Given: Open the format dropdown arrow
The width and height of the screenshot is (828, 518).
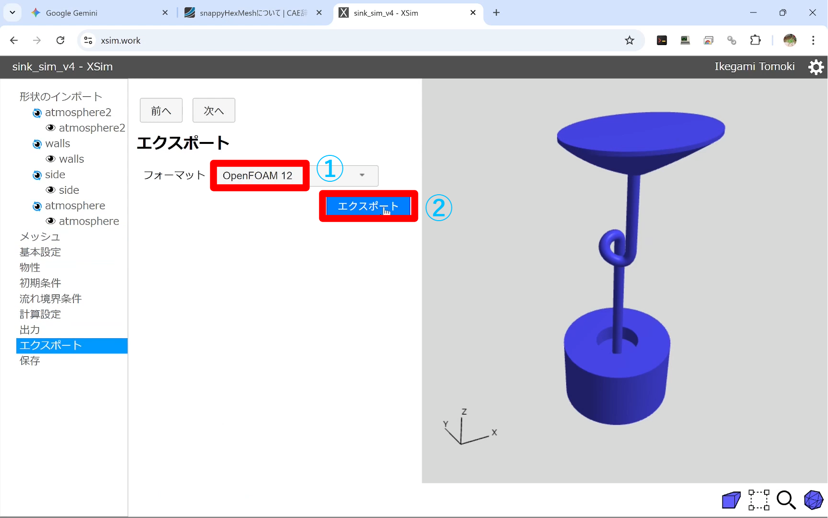Looking at the screenshot, I should coord(362,176).
